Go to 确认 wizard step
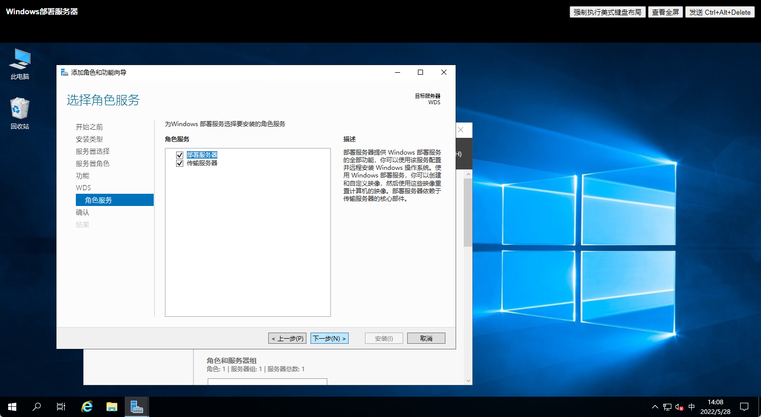761x417 pixels. [82, 213]
